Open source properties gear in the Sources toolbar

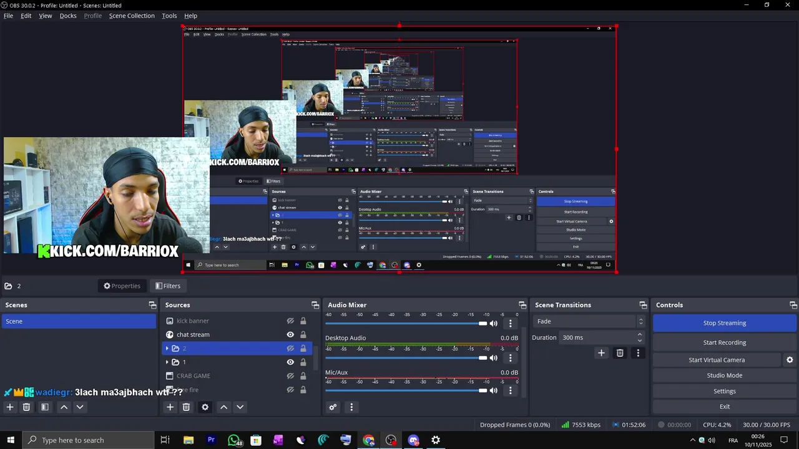(205, 407)
